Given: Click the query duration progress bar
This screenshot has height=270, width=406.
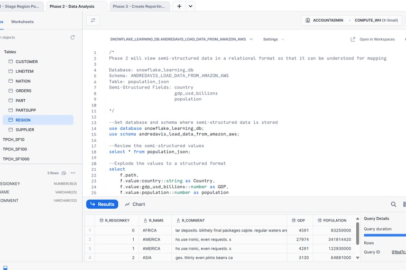Looking at the screenshot, I should coord(385,235).
